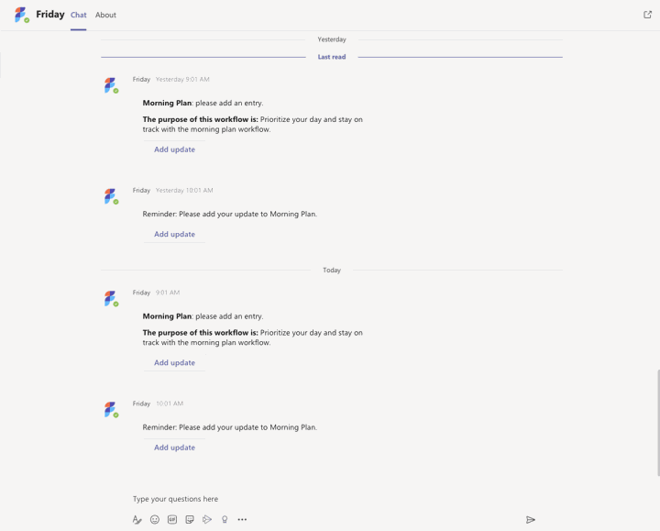Click the Praise badge icon
The image size is (660, 531).
coord(225,520)
